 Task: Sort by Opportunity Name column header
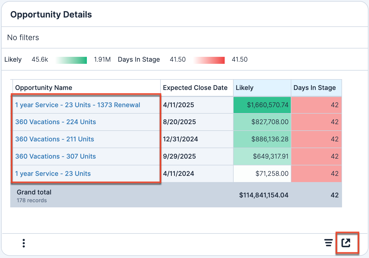pos(44,88)
